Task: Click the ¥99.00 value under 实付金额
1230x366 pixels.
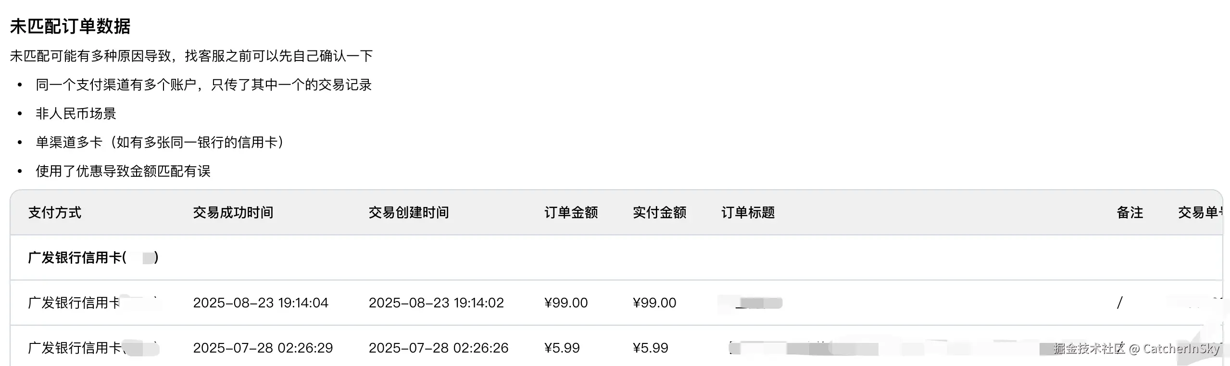Action: pyautogui.click(x=654, y=303)
